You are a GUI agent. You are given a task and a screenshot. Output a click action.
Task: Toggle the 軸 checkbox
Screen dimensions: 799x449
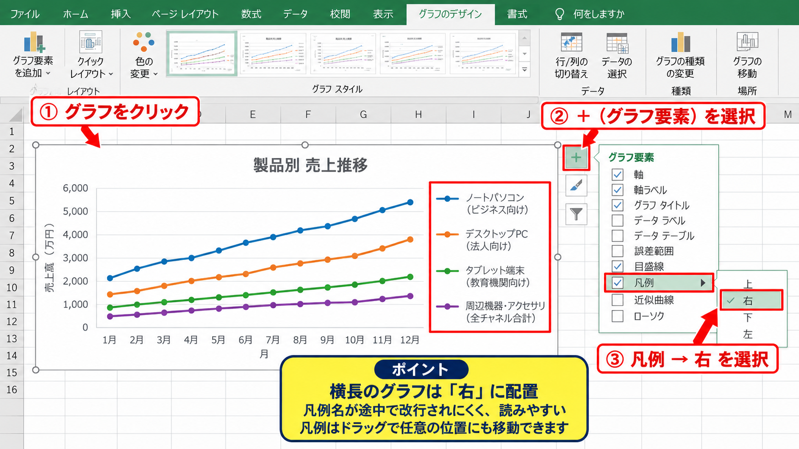(x=617, y=175)
